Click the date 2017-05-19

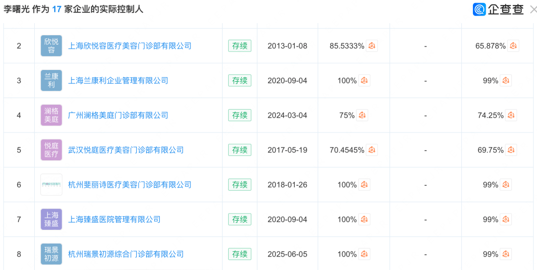(287, 150)
